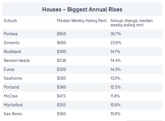Select the Suburb column header
Viewport: 165px width, 121px height.
[x=10, y=21]
